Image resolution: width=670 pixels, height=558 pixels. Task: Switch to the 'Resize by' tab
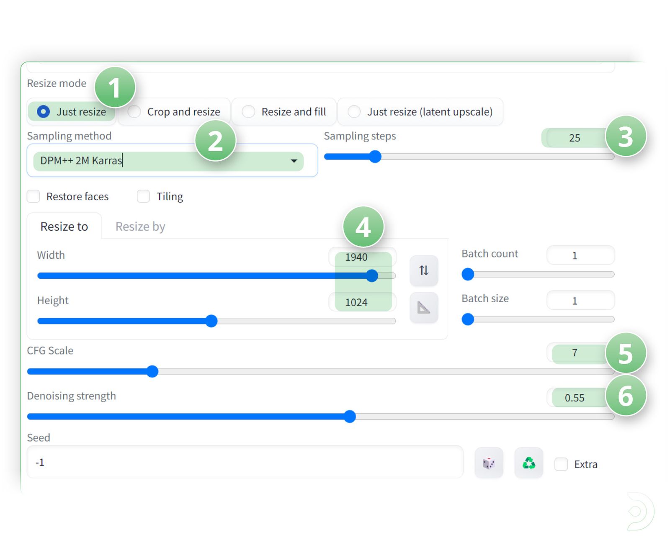click(x=139, y=226)
